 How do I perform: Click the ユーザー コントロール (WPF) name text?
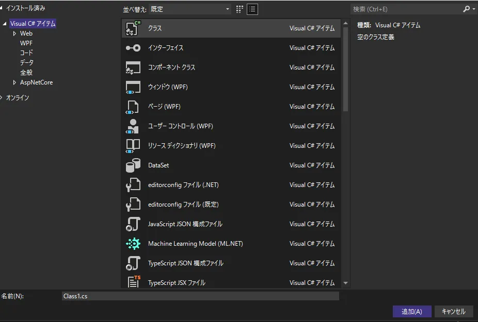[x=180, y=126]
